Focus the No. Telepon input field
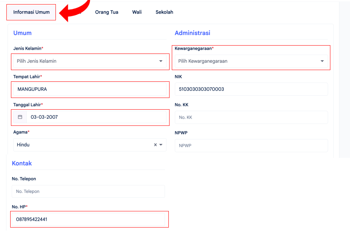This screenshot has height=243, width=350. pos(88,191)
